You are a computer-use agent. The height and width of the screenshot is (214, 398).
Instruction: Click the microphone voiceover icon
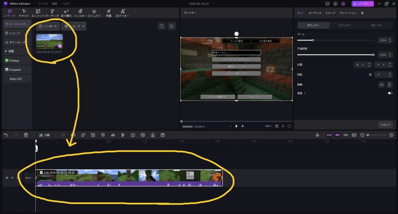coord(317,135)
